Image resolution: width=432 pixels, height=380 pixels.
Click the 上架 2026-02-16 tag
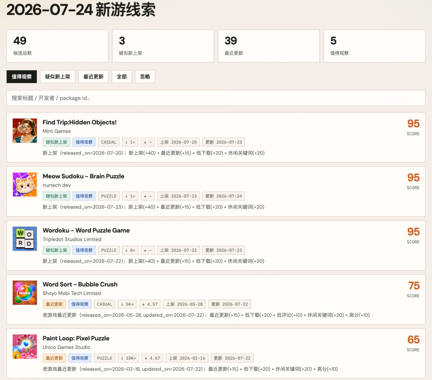[187, 358]
